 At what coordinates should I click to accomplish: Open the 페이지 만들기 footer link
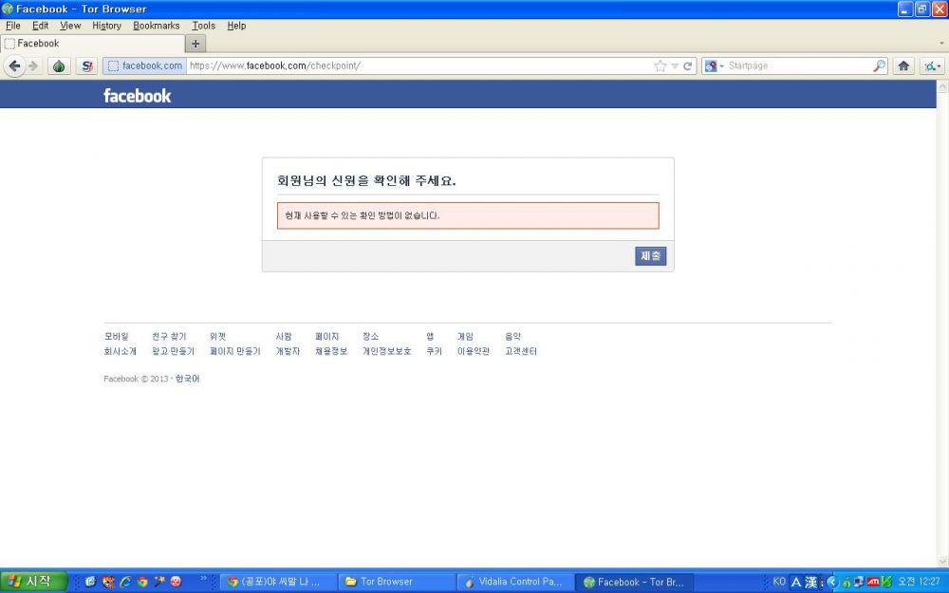pyautogui.click(x=234, y=351)
